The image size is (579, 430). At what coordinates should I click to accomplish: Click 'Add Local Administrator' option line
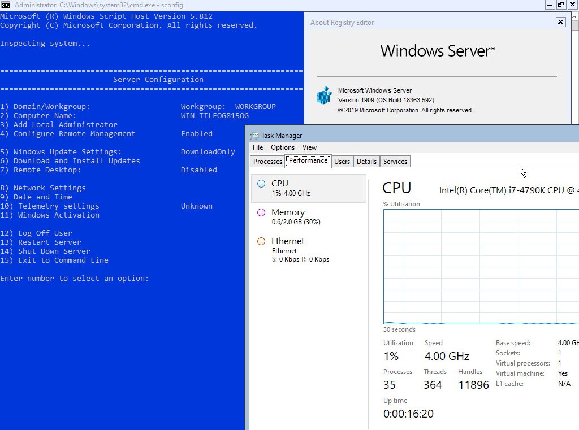pyautogui.click(x=59, y=125)
